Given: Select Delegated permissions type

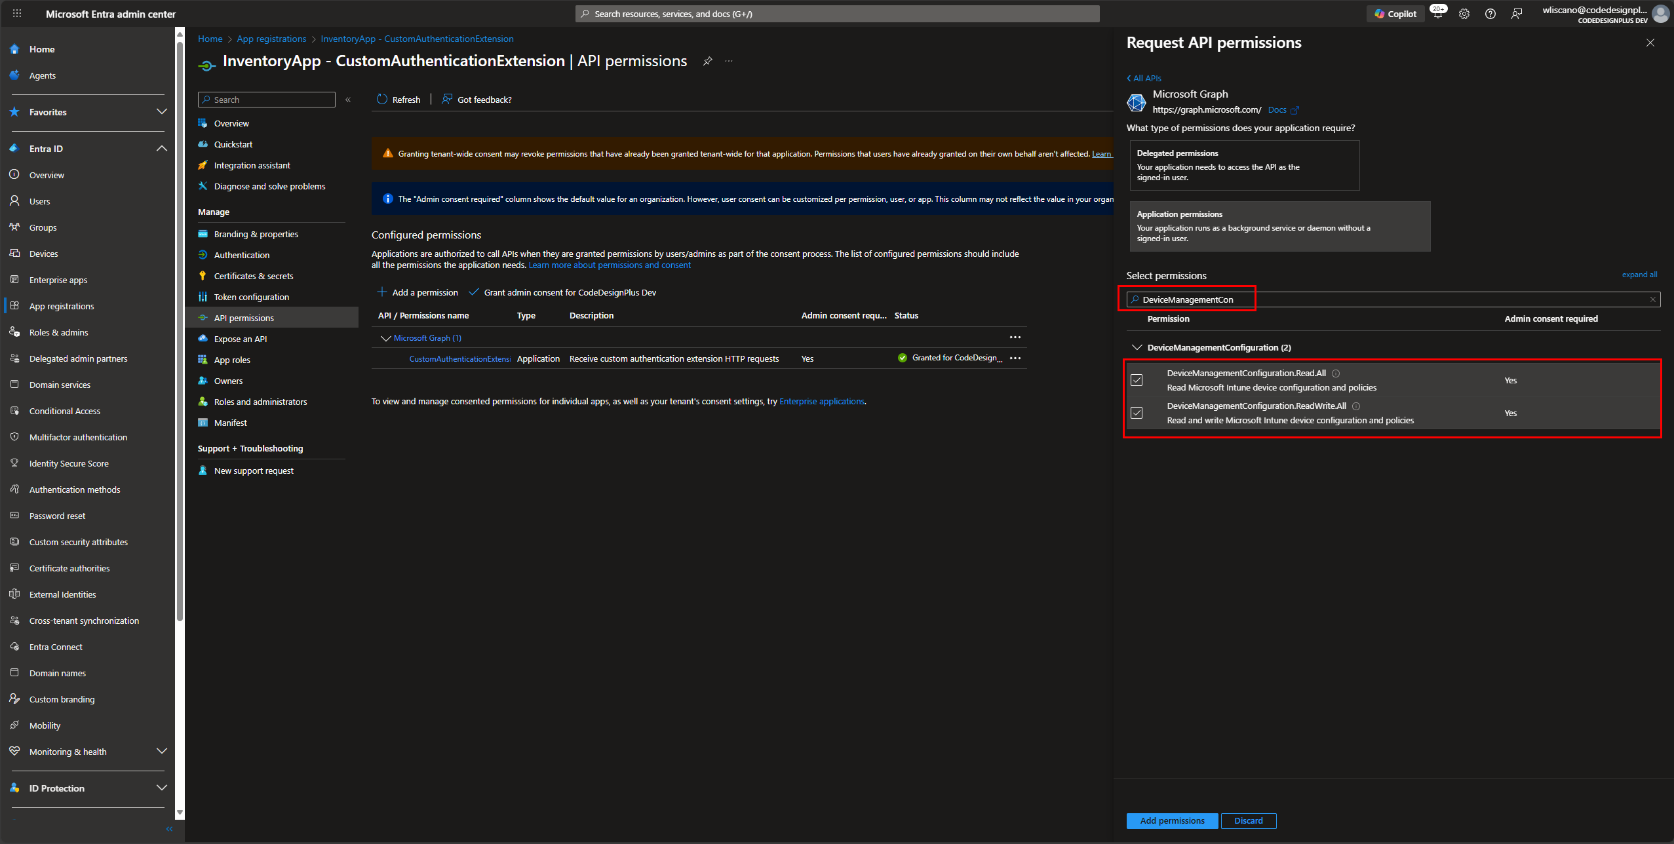Looking at the screenshot, I should pos(1244,165).
